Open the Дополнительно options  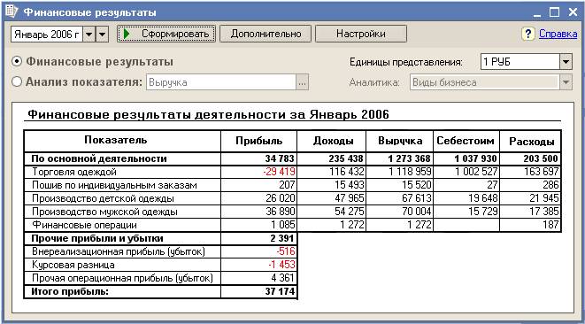tap(266, 34)
